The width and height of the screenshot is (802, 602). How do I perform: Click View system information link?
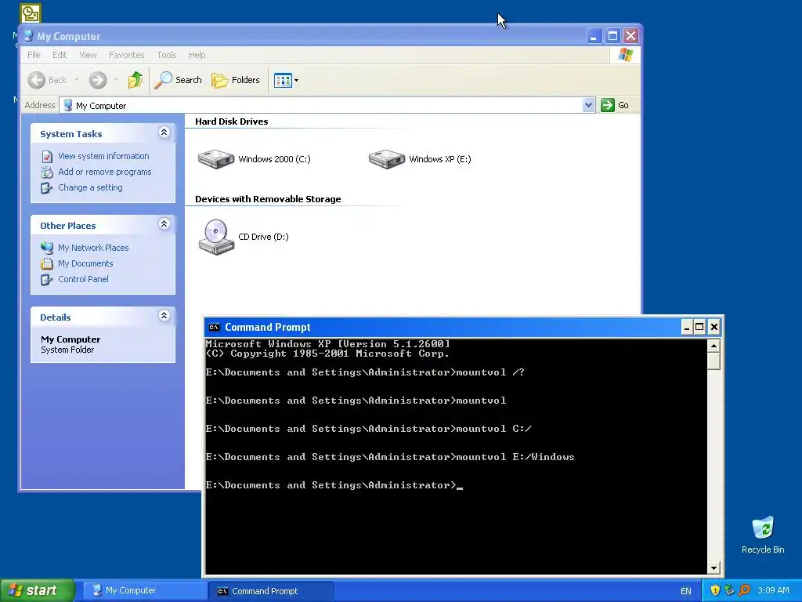pos(103,156)
